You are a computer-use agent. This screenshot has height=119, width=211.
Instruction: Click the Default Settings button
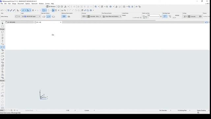[x=4, y=17]
